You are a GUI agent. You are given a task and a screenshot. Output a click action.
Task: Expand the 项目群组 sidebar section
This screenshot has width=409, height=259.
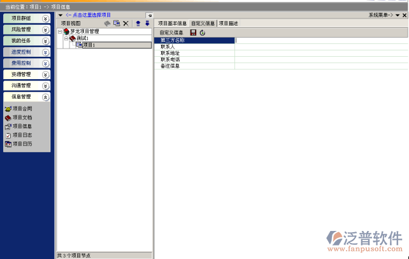coord(46,18)
